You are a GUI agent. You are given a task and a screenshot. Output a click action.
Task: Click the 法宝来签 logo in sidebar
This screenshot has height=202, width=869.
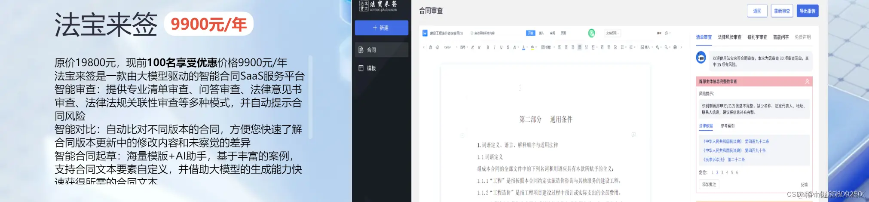pyautogui.click(x=378, y=6)
